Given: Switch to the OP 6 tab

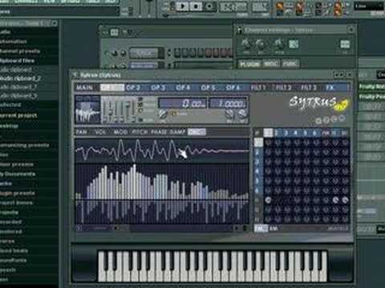Looking at the screenshot, I should tap(233, 88).
